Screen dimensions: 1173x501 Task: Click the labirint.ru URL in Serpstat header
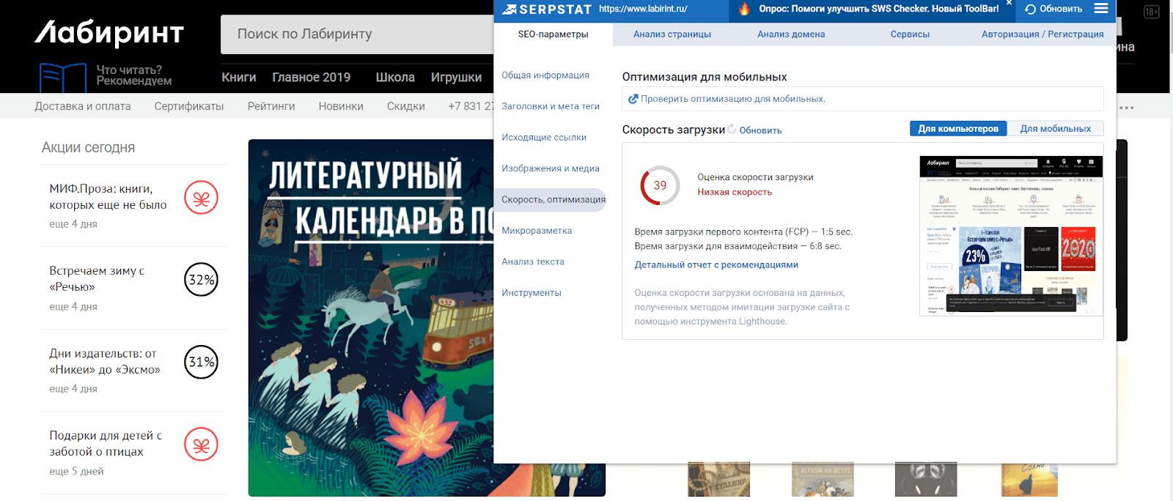643,9
